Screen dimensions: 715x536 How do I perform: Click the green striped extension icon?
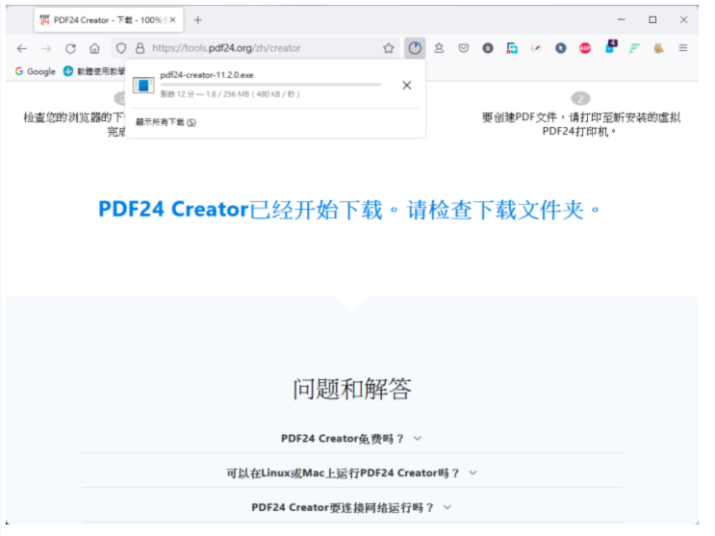click(x=634, y=48)
